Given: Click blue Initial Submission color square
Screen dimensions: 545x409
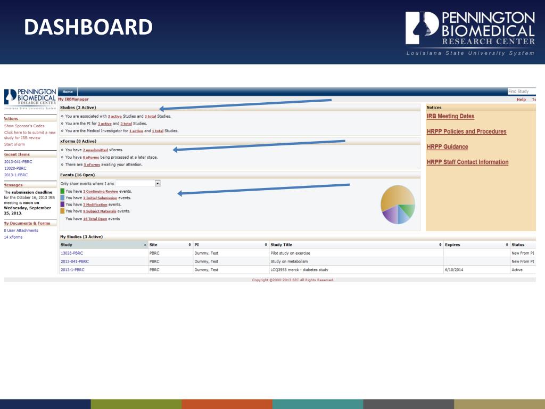Looking at the screenshot, I should (x=63, y=198).
